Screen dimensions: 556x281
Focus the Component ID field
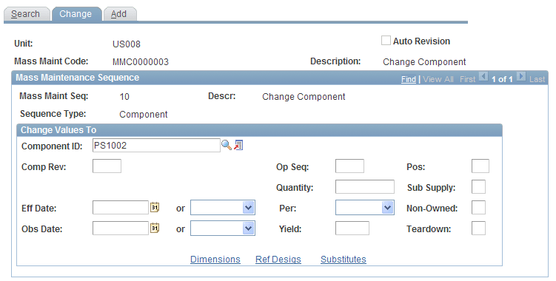pyautogui.click(x=156, y=145)
